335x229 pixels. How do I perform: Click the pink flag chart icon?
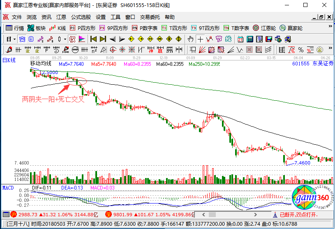point(82,39)
